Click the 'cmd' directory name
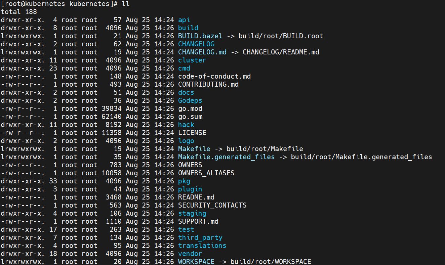445x265 pixels. 184,68
